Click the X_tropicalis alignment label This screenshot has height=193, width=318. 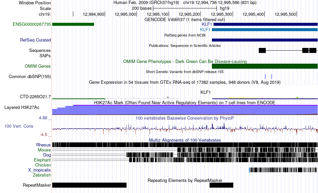point(39,170)
